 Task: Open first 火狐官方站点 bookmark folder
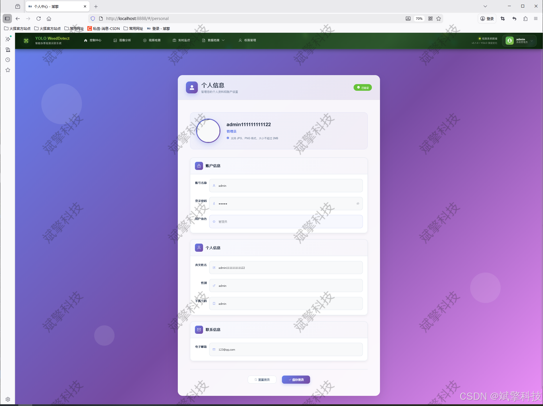click(x=17, y=28)
